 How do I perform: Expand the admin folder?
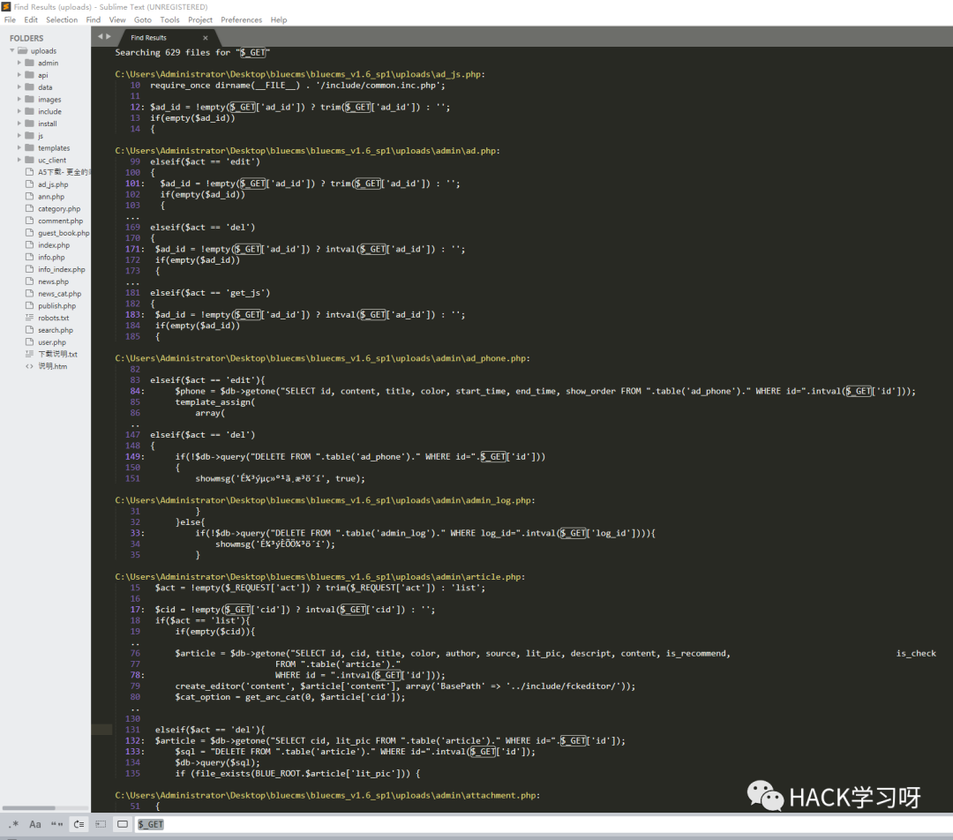(x=19, y=63)
